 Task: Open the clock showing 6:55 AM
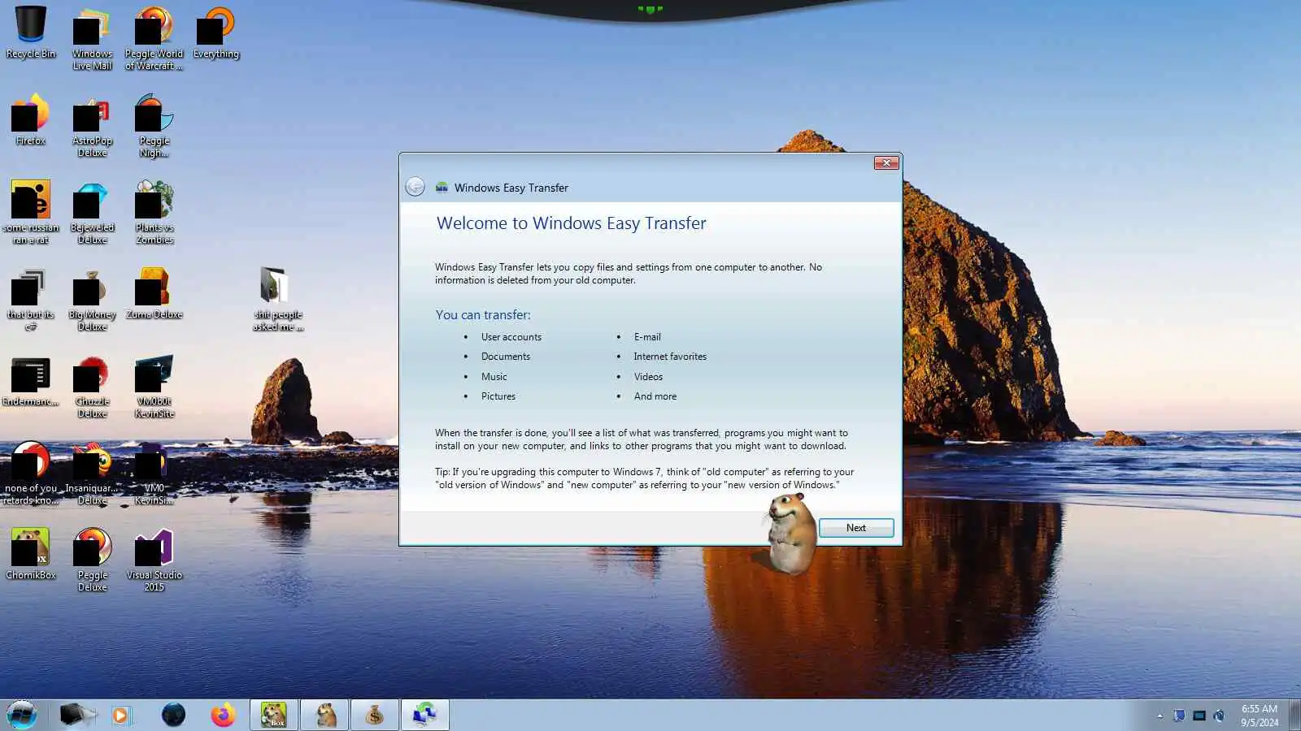point(1259,716)
